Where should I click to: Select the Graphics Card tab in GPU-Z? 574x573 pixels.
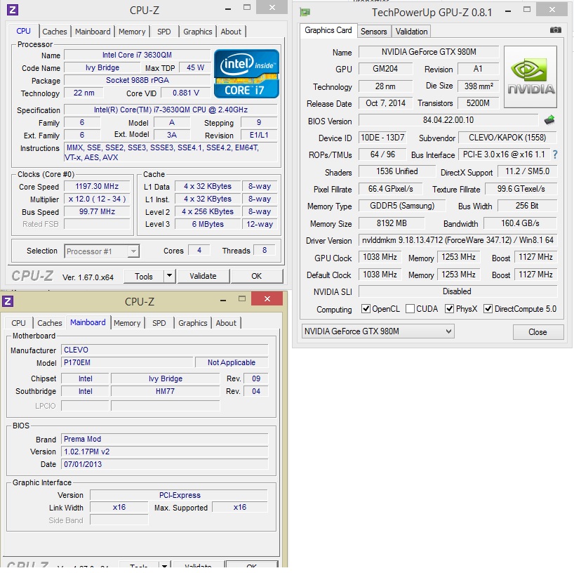[328, 30]
